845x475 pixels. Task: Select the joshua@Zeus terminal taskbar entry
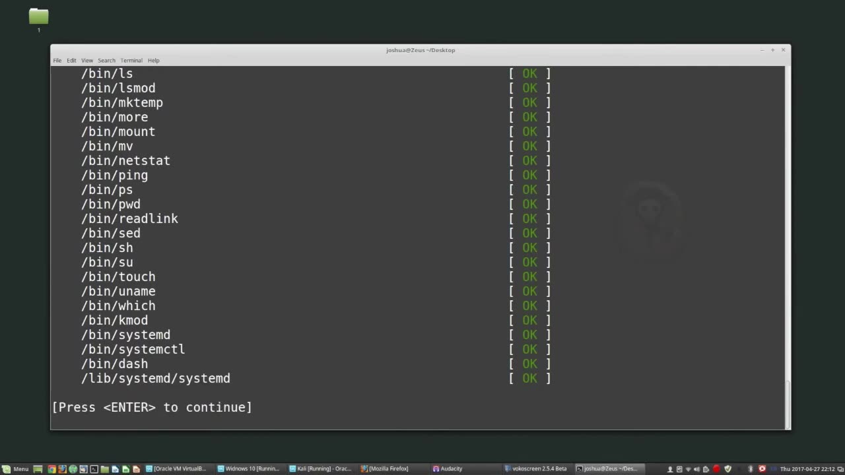pos(609,468)
